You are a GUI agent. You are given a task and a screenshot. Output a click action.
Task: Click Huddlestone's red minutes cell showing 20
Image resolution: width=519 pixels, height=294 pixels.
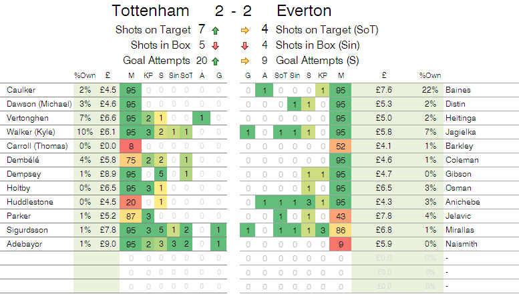pos(131,202)
